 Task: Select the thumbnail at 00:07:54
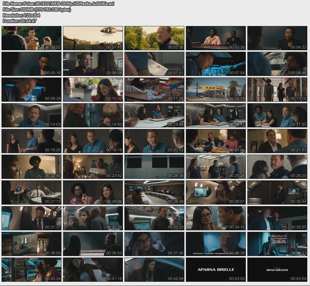pyautogui.click(x=216, y=64)
